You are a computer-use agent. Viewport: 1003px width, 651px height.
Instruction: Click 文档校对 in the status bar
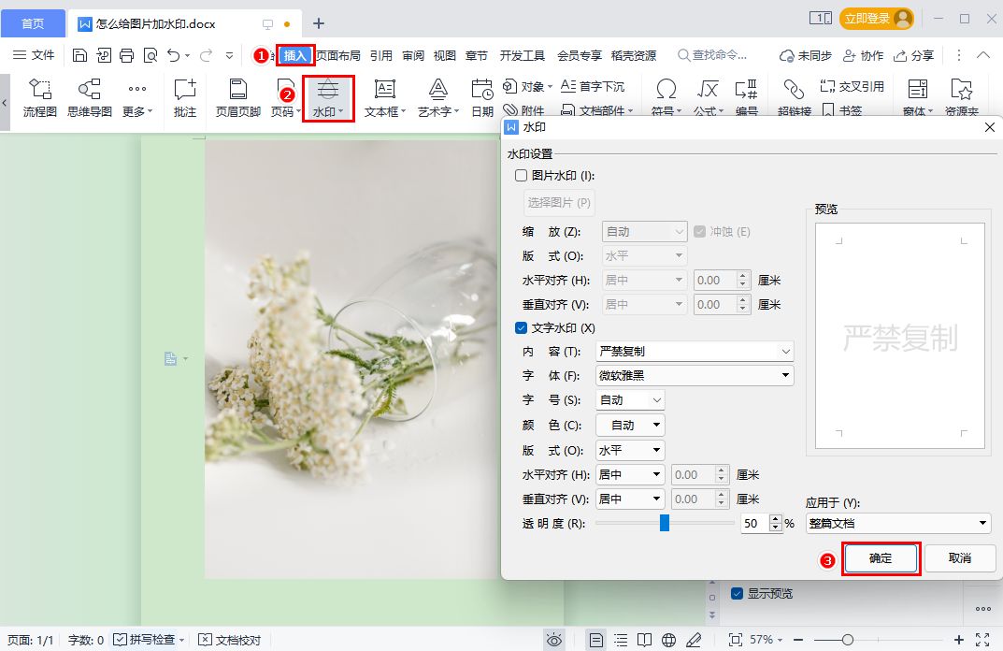[230, 640]
